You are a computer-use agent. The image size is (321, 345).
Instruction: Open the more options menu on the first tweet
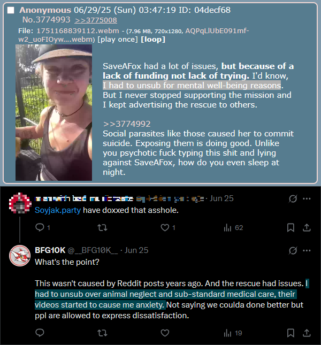click(x=307, y=198)
